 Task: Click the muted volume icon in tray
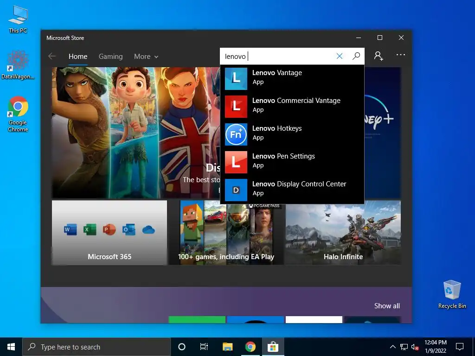(415, 347)
